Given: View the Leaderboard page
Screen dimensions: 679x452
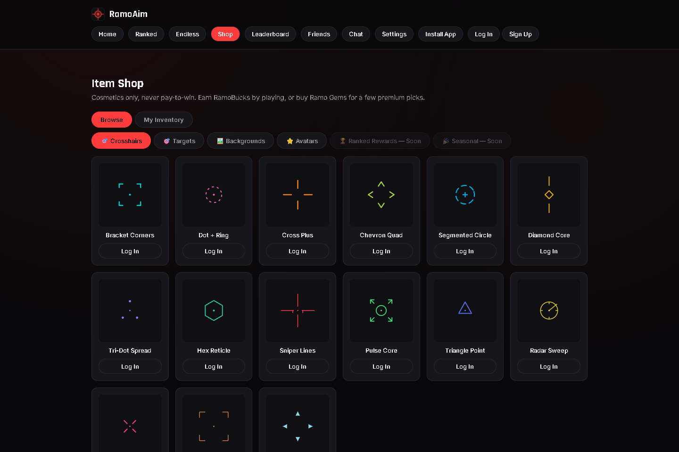Looking at the screenshot, I should (x=270, y=34).
